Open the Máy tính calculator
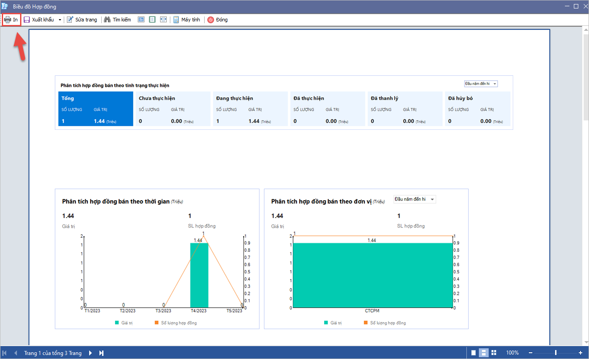Screen dimensions: 589x359 (x=186, y=20)
